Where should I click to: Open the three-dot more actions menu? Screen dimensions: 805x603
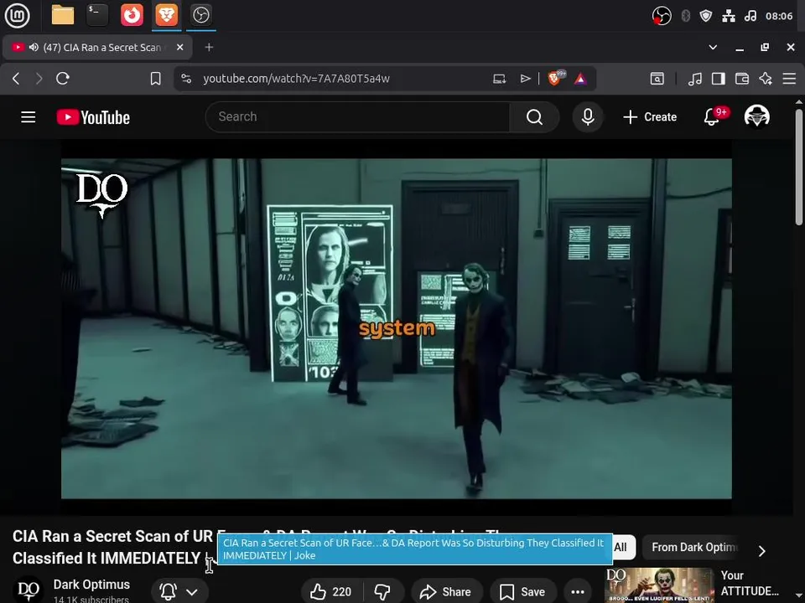[x=578, y=592]
